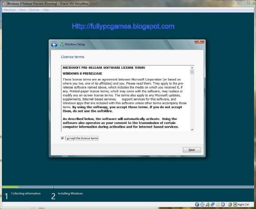Click the Windows Setup title icon

point(61,44)
